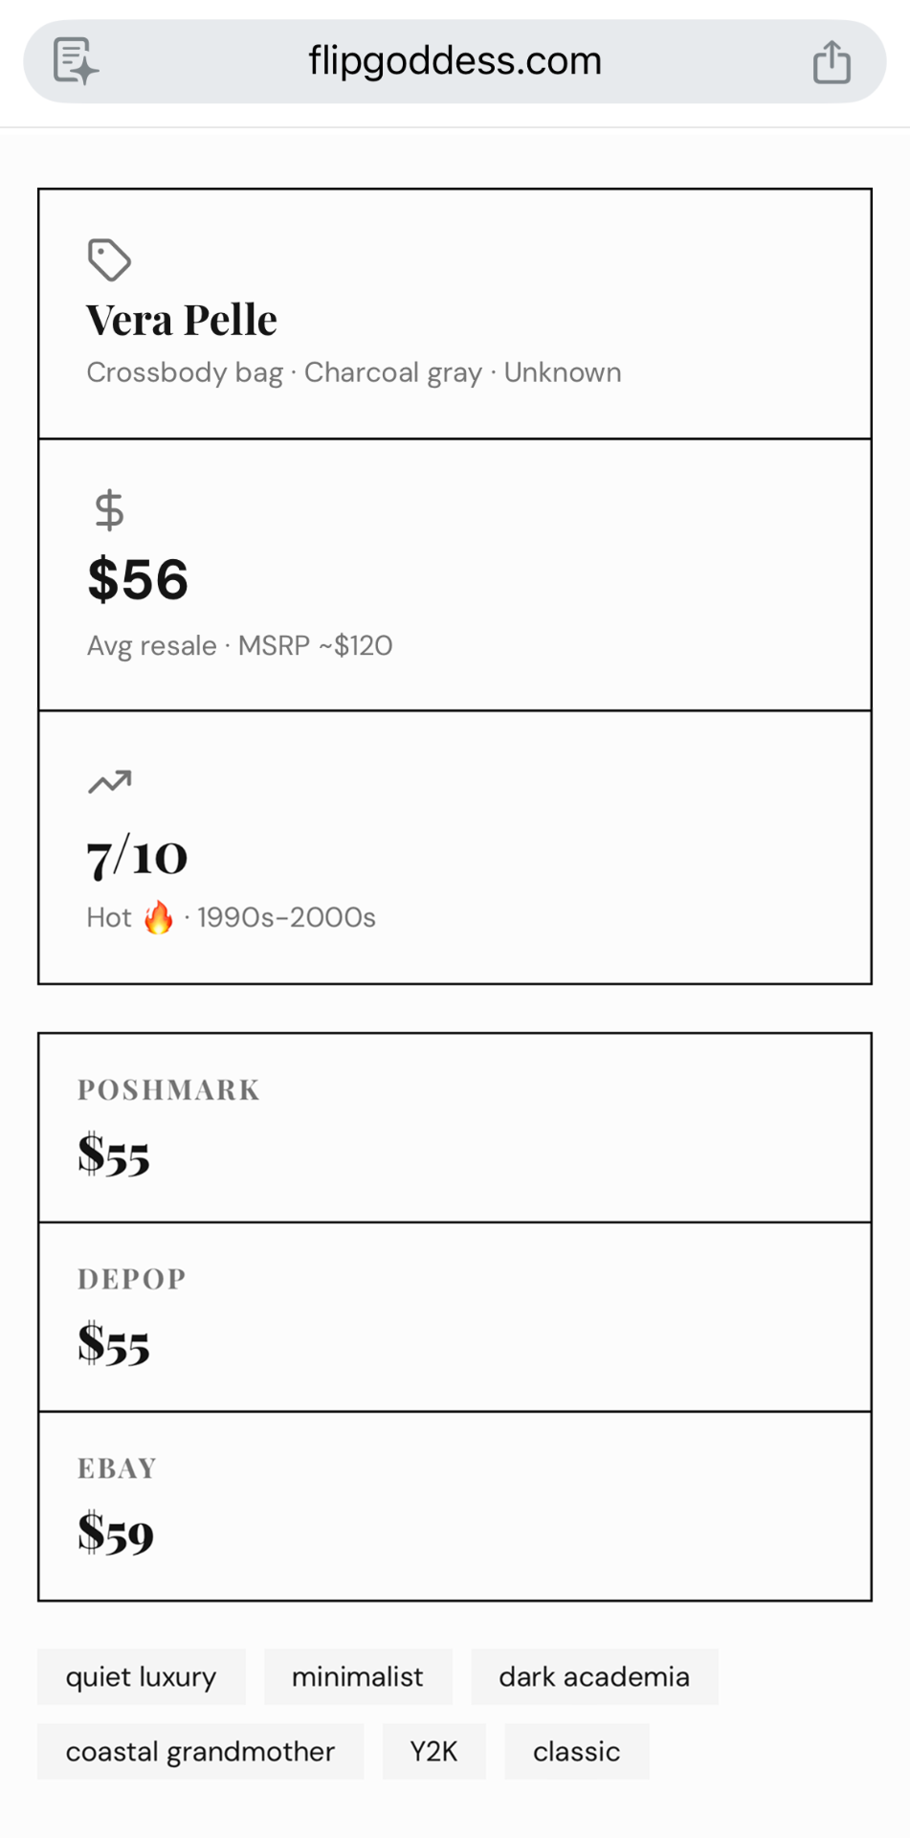Viewport: 910px width, 1838px height.
Task: Tap the share icon in address bar
Action: [832, 62]
